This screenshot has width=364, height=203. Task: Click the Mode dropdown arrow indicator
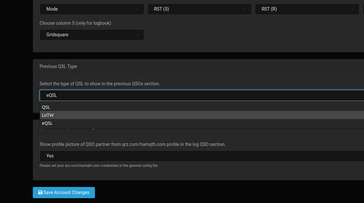pyautogui.click(x=137, y=9)
